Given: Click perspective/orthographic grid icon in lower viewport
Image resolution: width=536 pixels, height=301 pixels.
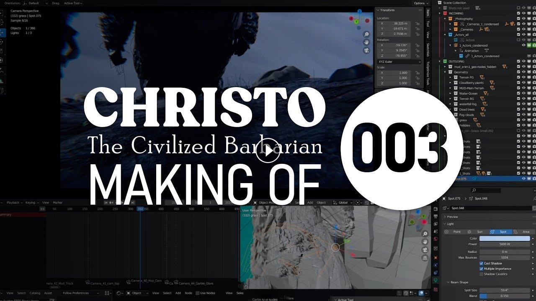Looking at the screenshot, I should (x=425, y=258).
